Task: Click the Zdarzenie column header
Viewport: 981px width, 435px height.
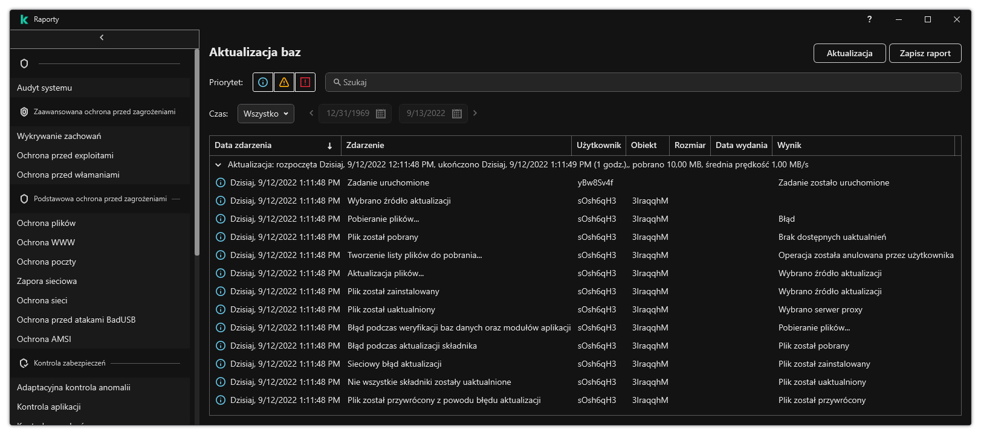Action: tap(365, 146)
